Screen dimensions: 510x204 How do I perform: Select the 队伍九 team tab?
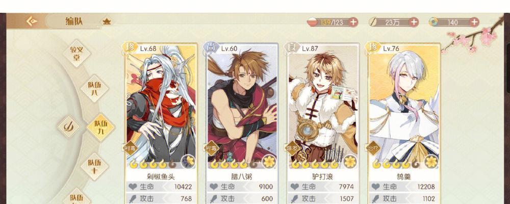pyautogui.click(x=101, y=127)
